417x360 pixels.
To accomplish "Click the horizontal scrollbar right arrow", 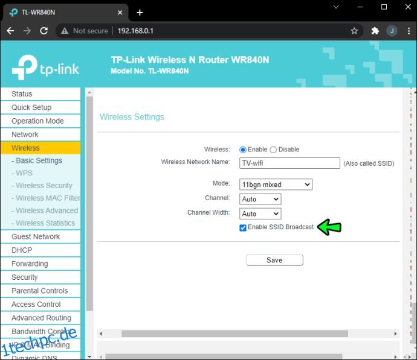I will tap(395, 333).
